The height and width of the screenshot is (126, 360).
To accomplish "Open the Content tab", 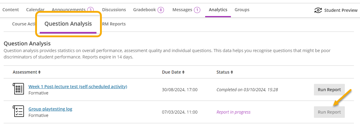I will [11, 10].
